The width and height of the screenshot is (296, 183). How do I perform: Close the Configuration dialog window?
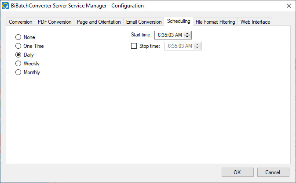coord(289,6)
